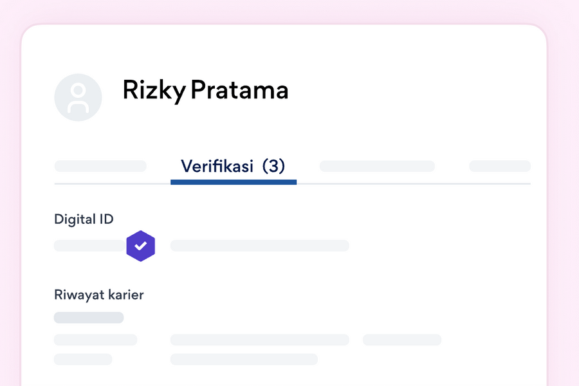Select the placeholder tab left of Verifikasi
The height and width of the screenshot is (386, 579).
pos(100,166)
